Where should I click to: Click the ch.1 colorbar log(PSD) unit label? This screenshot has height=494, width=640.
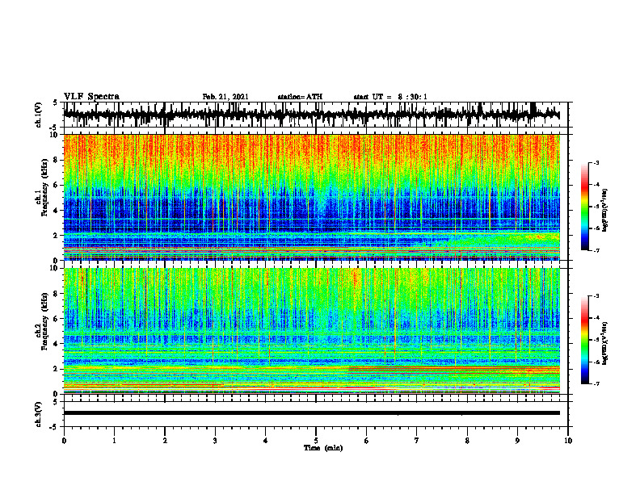[x=605, y=210]
